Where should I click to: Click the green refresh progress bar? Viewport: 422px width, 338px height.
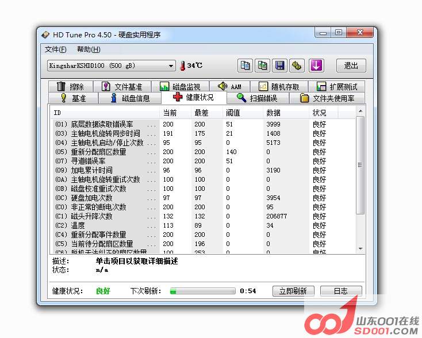202,291
